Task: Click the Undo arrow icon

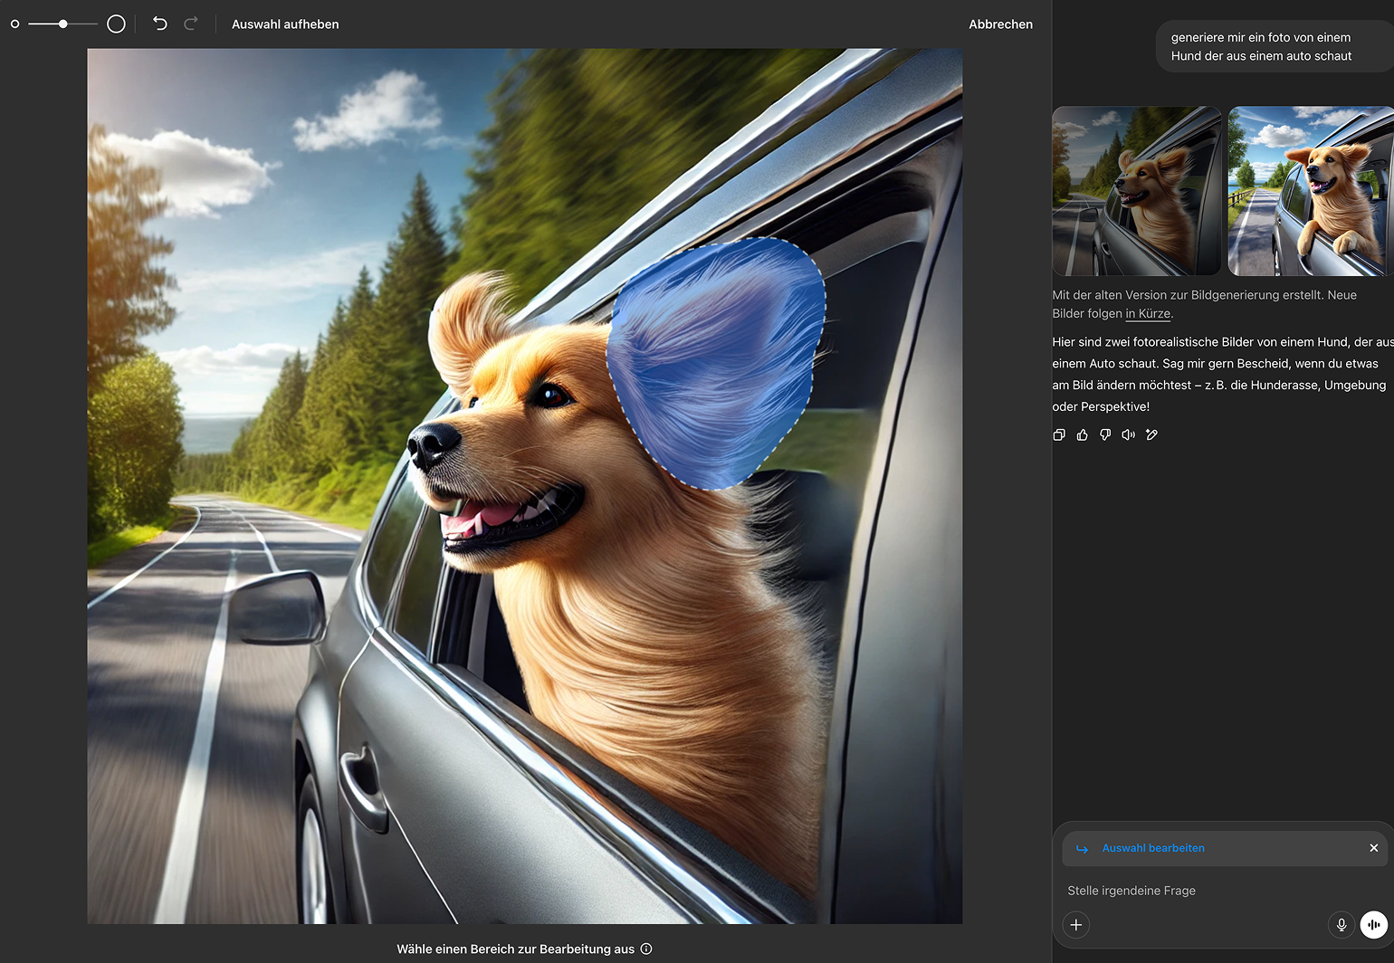Action: click(x=160, y=24)
